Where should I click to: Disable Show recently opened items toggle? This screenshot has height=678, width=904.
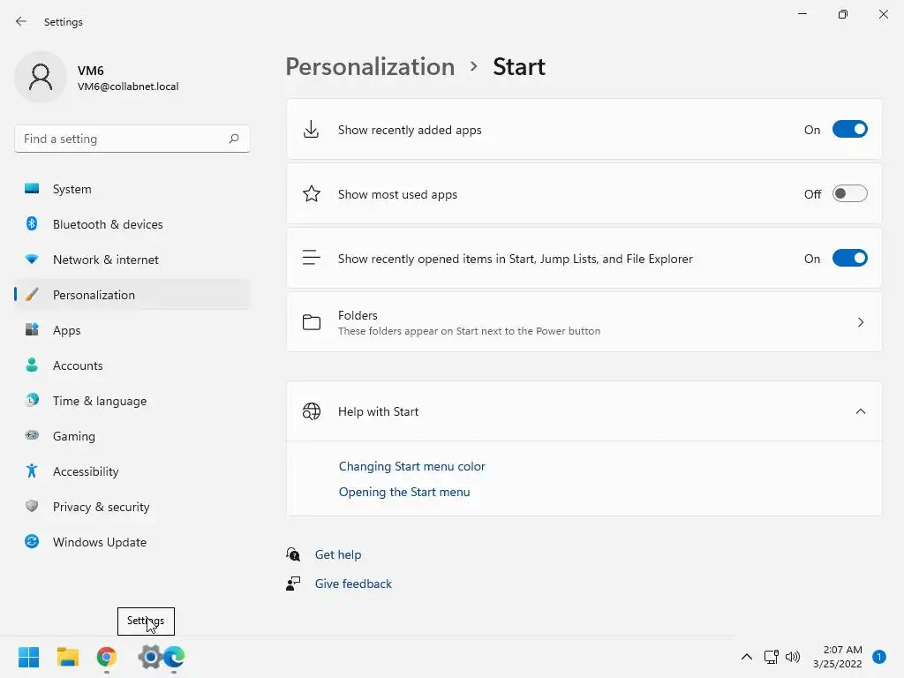tap(849, 259)
